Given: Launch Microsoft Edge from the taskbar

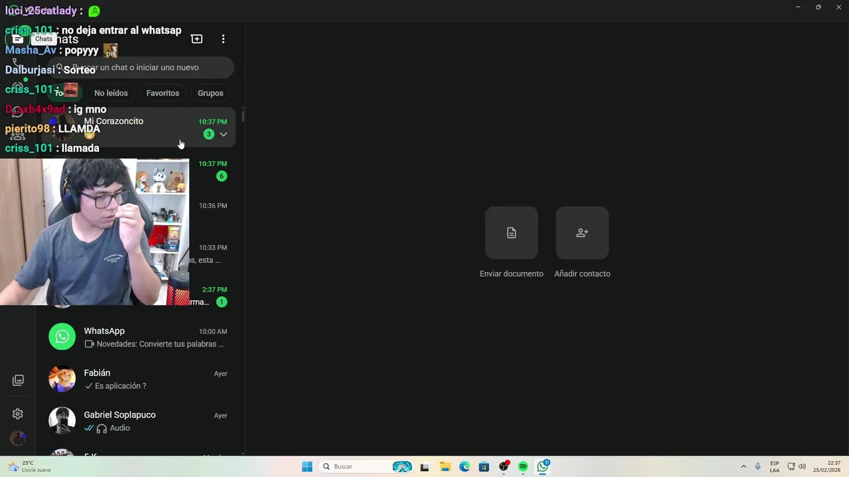Looking at the screenshot, I should coord(464,466).
